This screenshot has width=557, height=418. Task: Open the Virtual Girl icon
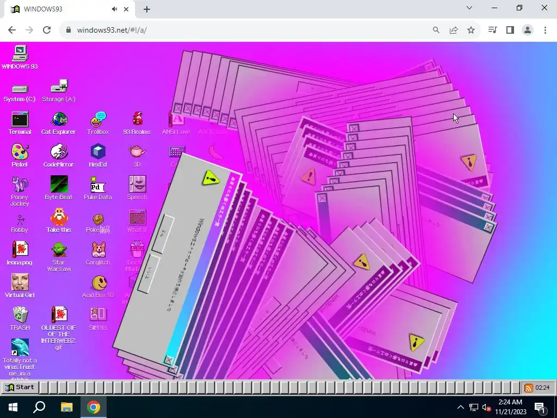pos(20,282)
